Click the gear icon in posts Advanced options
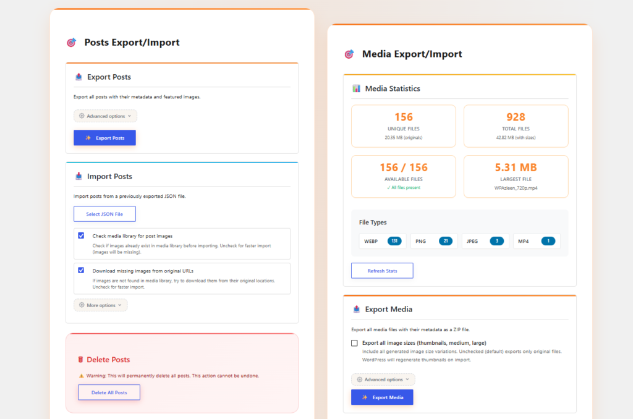The height and width of the screenshot is (419, 633). pyautogui.click(x=82, y=116)
